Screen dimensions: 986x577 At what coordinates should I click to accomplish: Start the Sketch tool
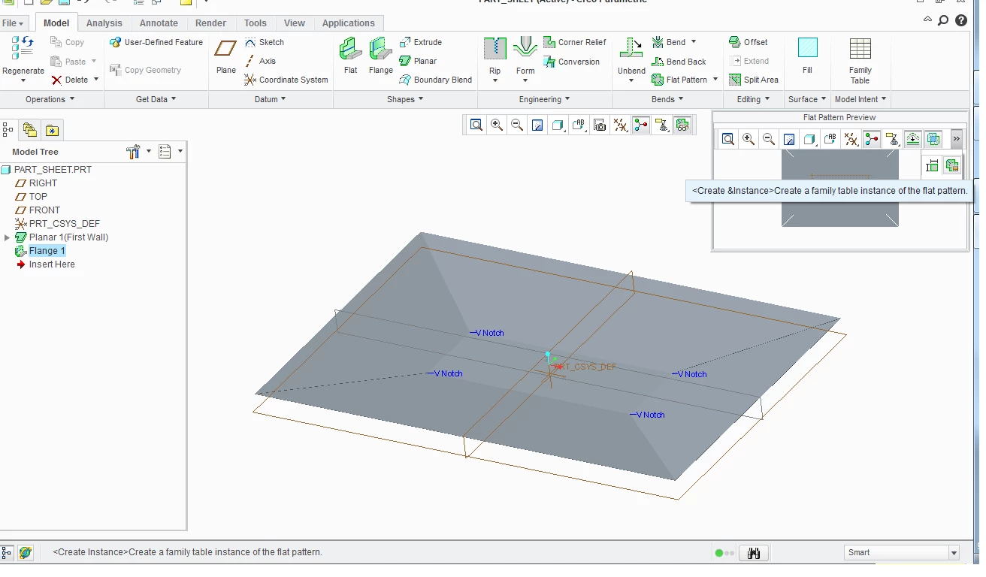(x=264, y=42)
